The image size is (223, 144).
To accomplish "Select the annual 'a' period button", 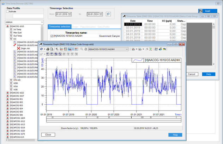I will [x=60, y=54].
